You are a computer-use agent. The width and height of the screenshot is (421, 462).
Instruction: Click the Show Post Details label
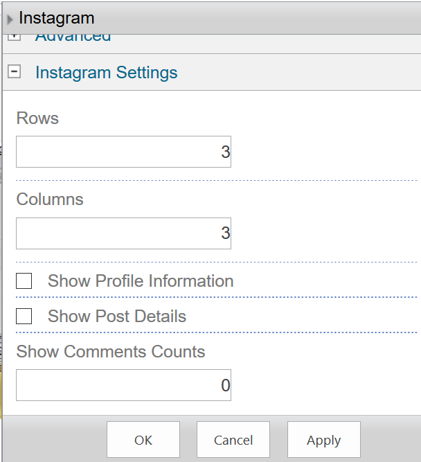(117, 317)
